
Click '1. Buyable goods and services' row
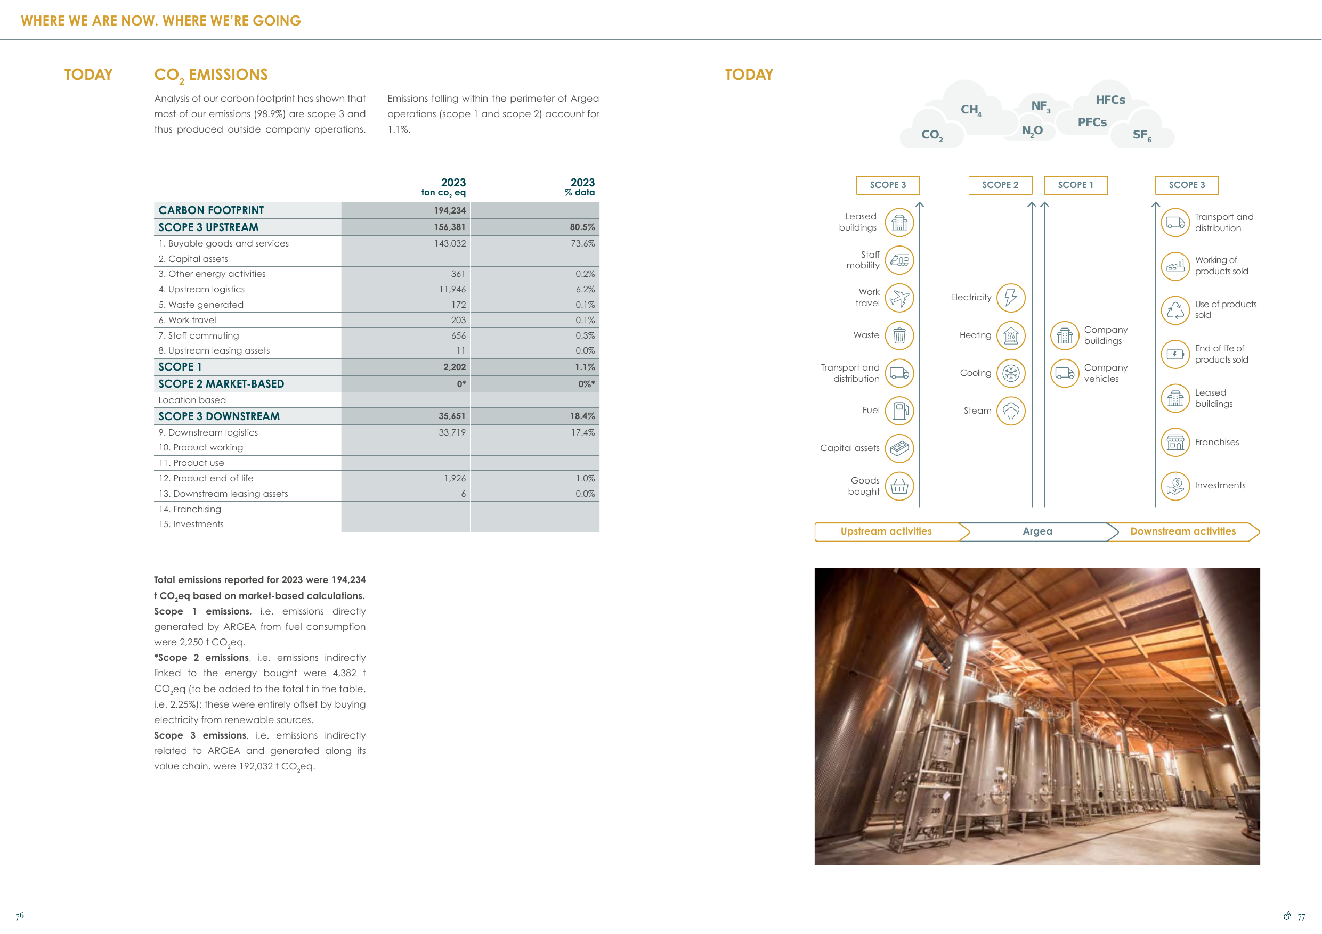tap(377, 243)
